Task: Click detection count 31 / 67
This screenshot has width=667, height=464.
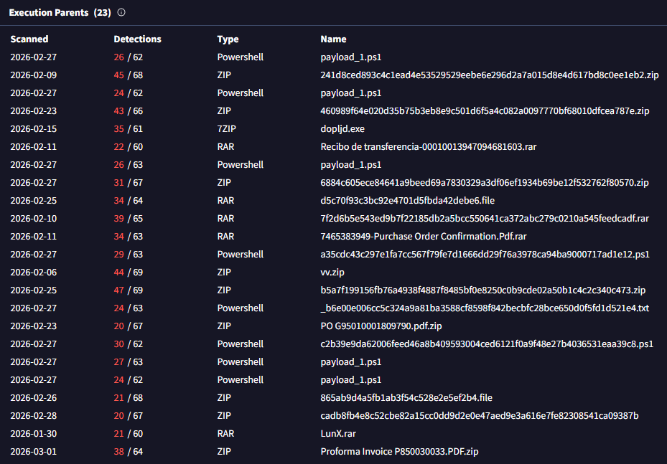Action: [x=128, y=183]
